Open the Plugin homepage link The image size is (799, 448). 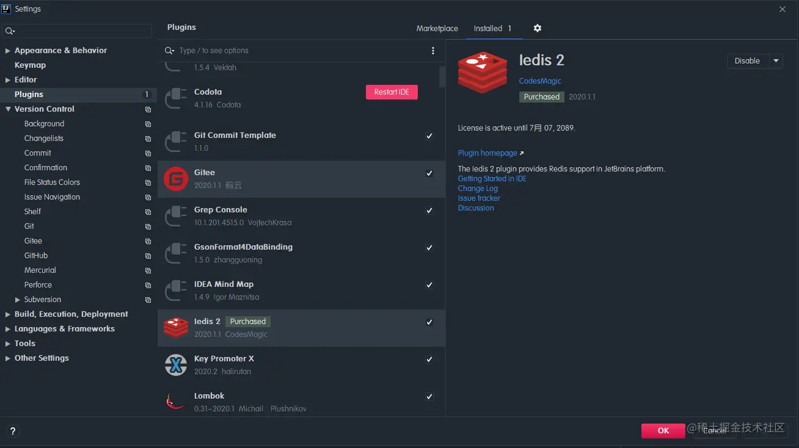click(x=487, y=153)
